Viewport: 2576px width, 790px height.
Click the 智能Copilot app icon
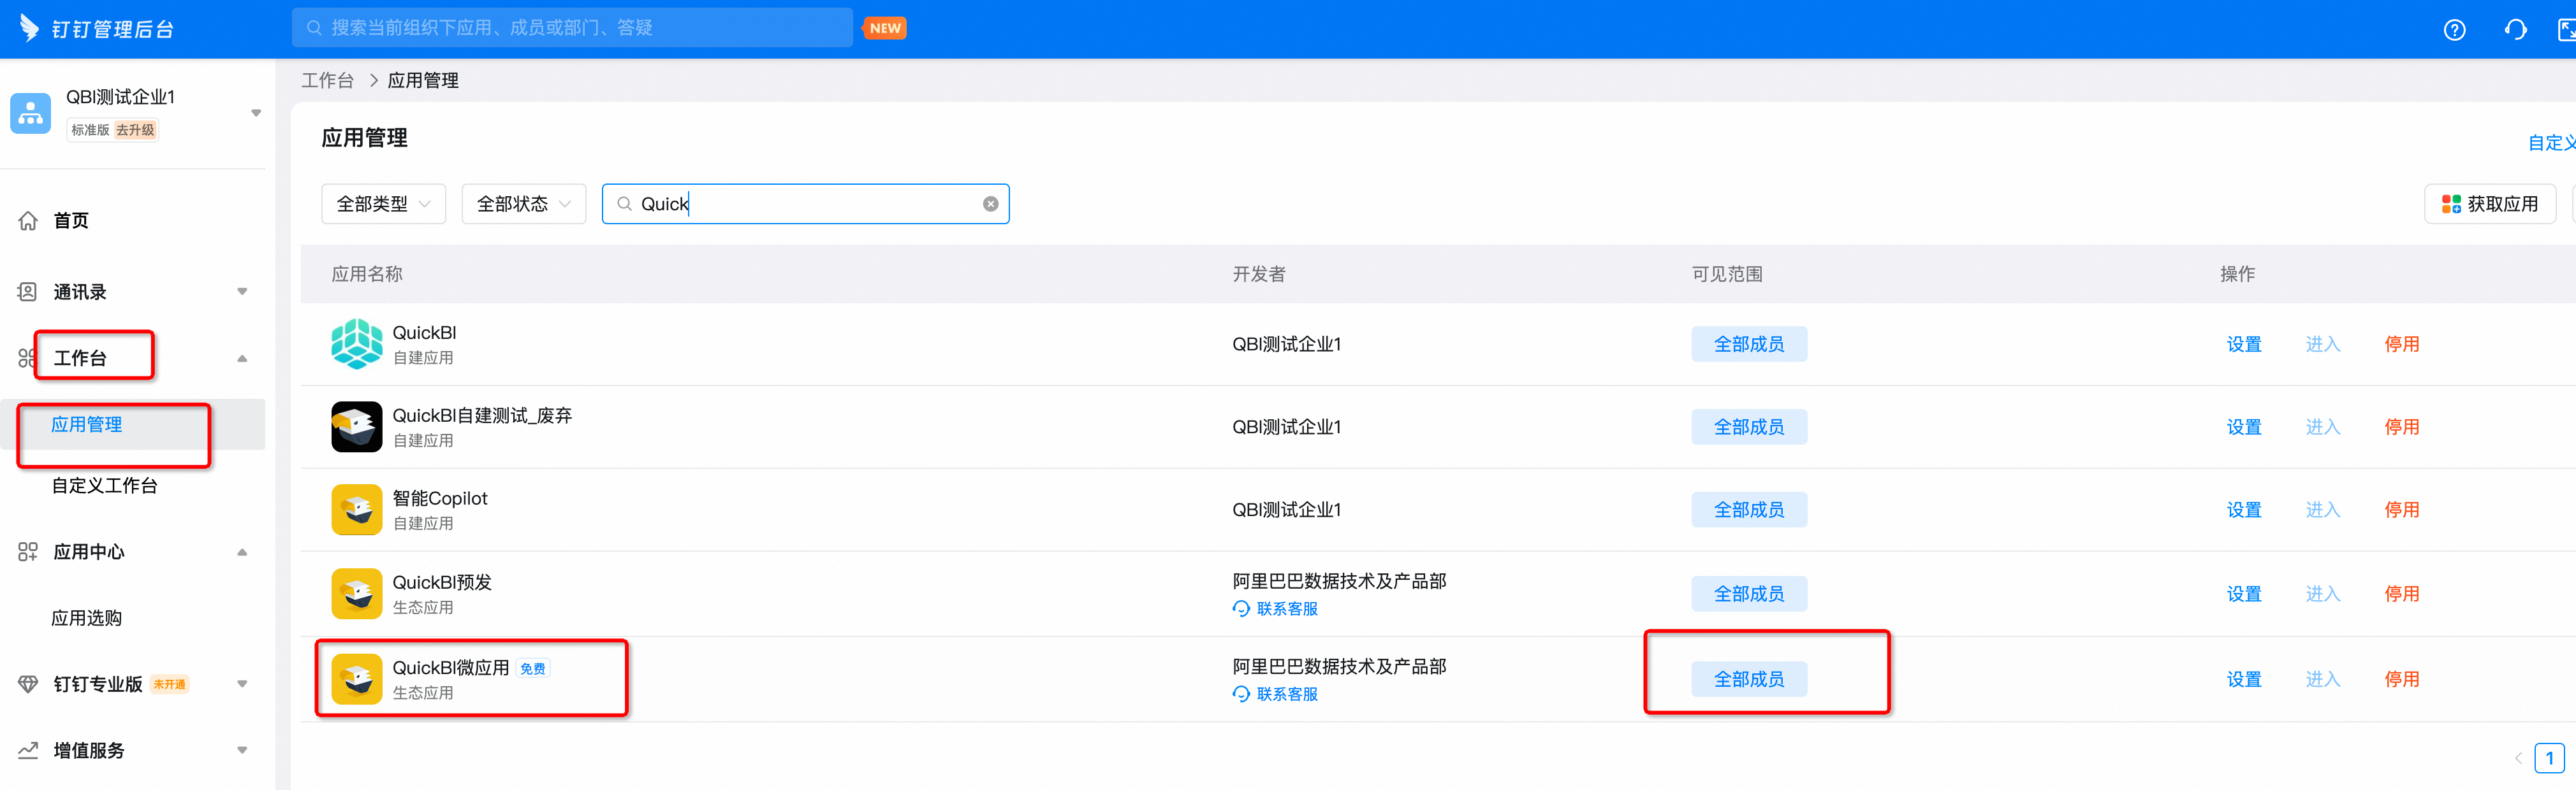(356, 509)
